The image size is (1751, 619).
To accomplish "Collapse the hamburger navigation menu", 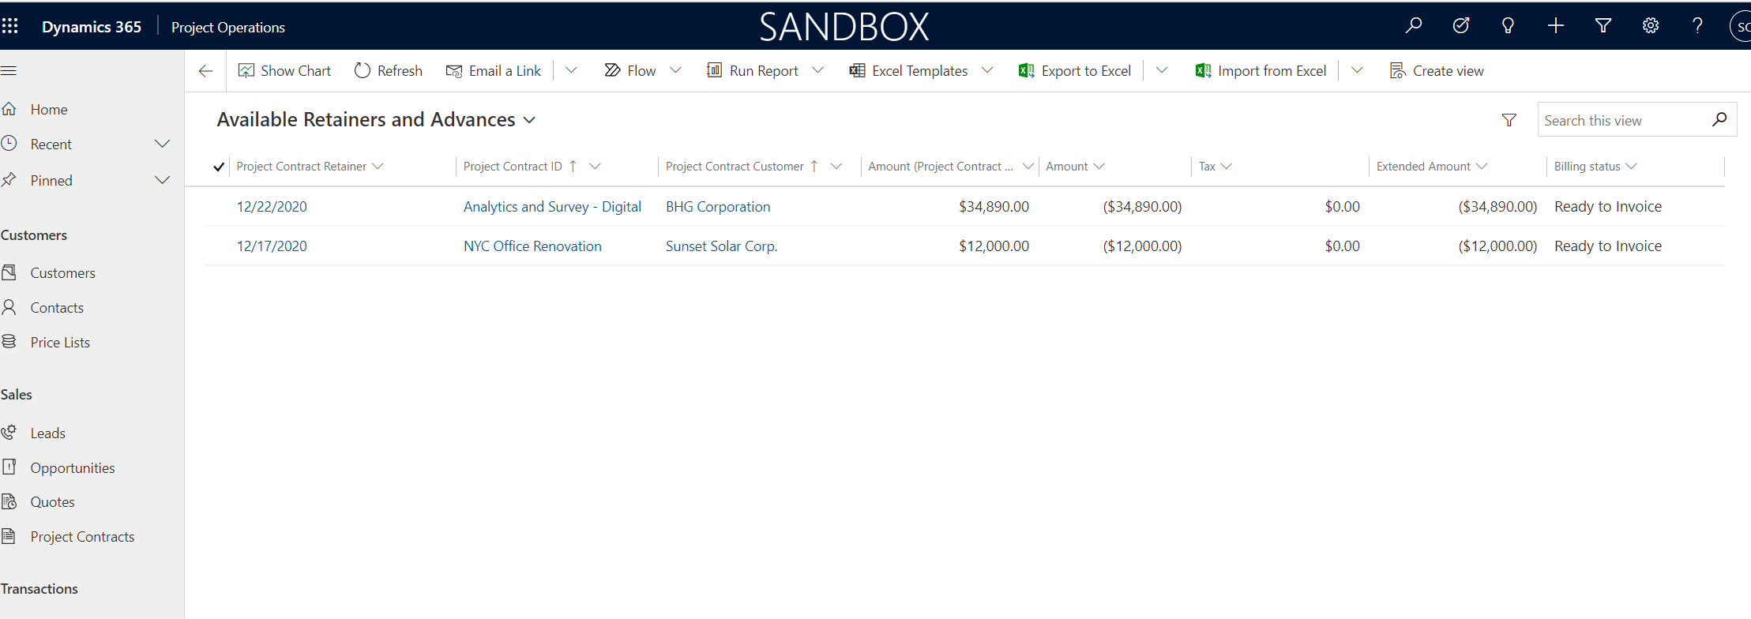I will pos(9,71).
